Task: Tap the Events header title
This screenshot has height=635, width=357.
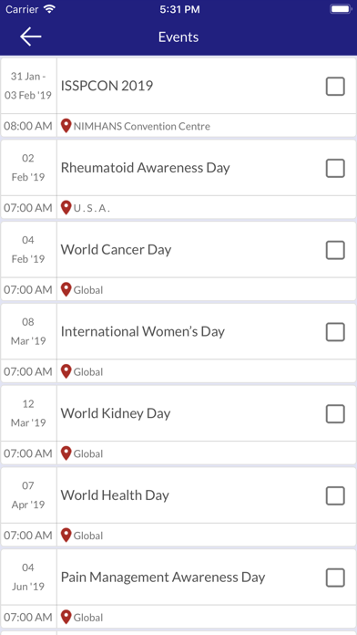Action: tap(178, 36)
